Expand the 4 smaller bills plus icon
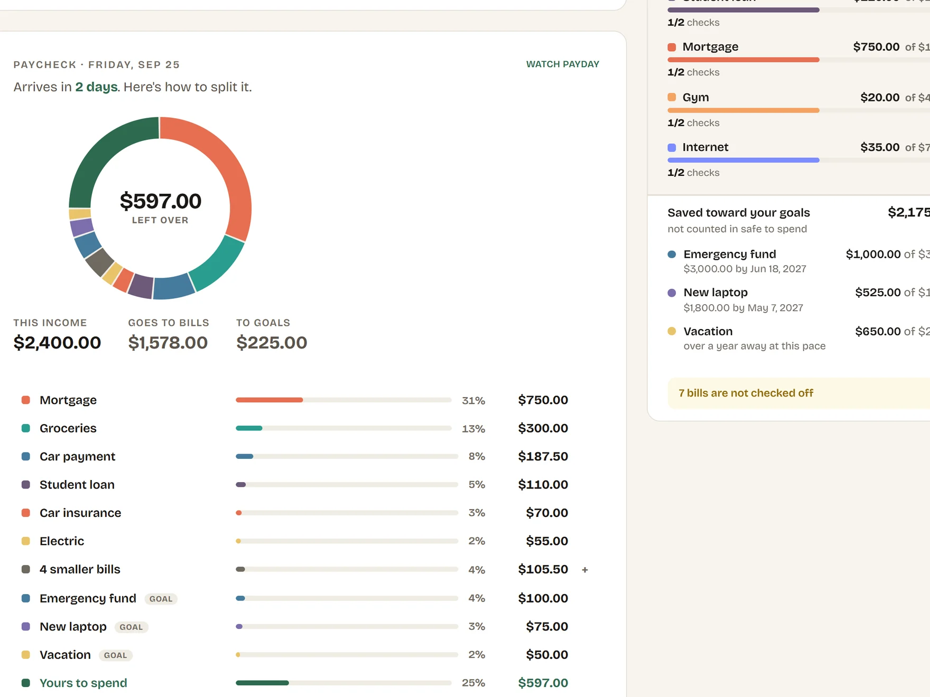 pyautogui.click(x=585, y=570)
